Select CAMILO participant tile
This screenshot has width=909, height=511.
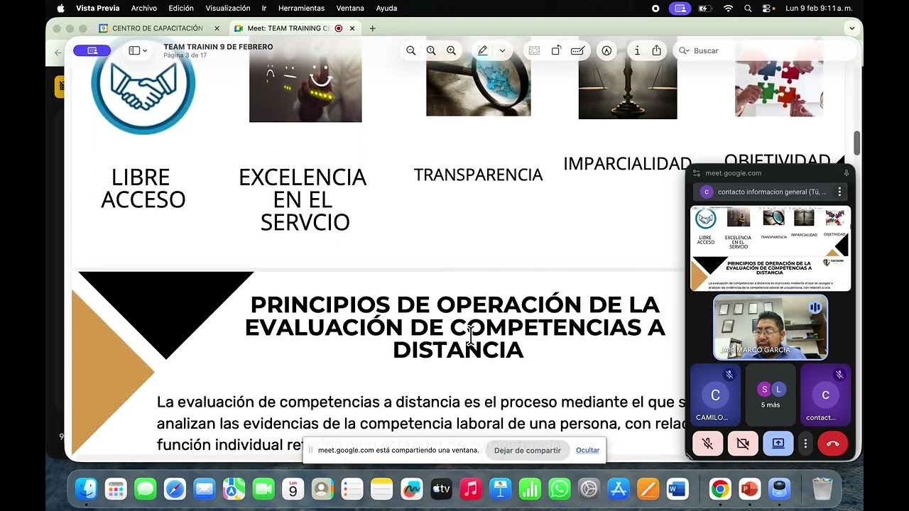pos(715,395)
